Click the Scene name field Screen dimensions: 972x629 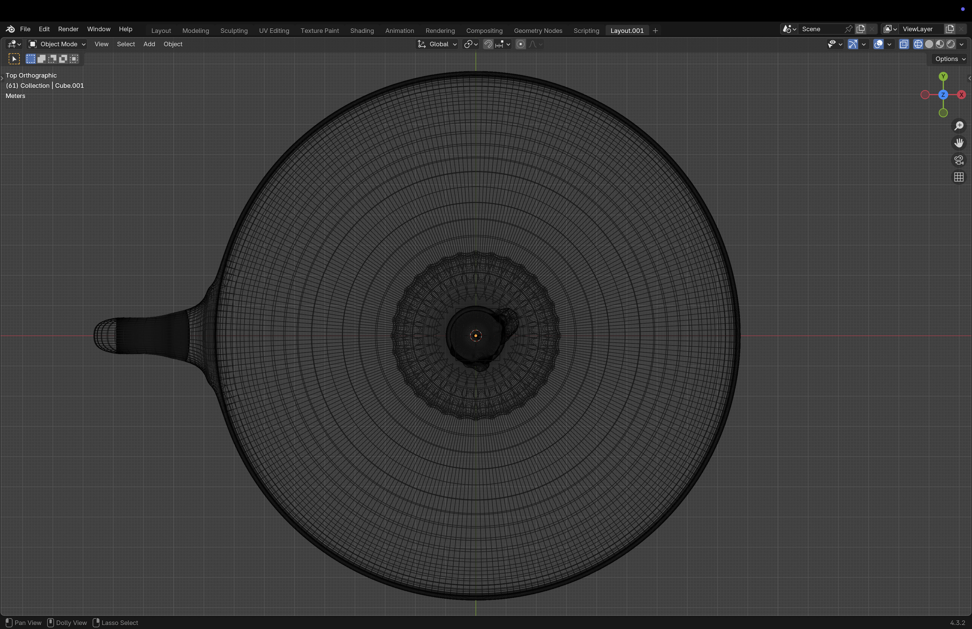[x=821, y=29]
